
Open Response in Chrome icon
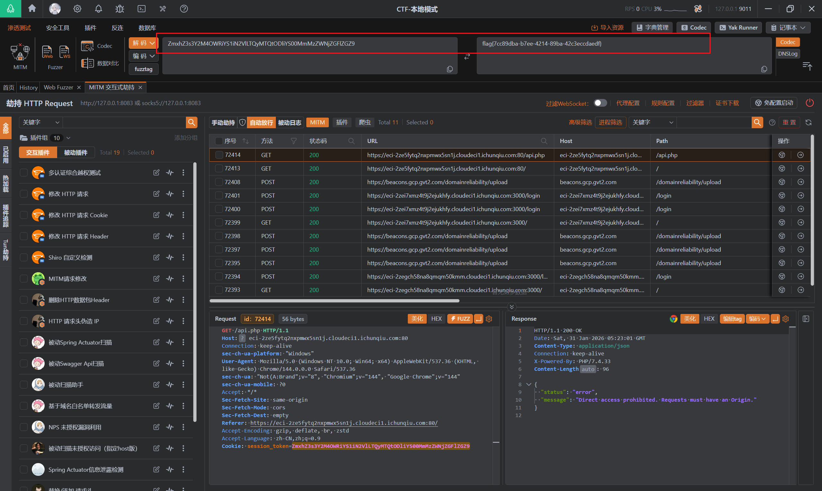(x=673, y=319)
